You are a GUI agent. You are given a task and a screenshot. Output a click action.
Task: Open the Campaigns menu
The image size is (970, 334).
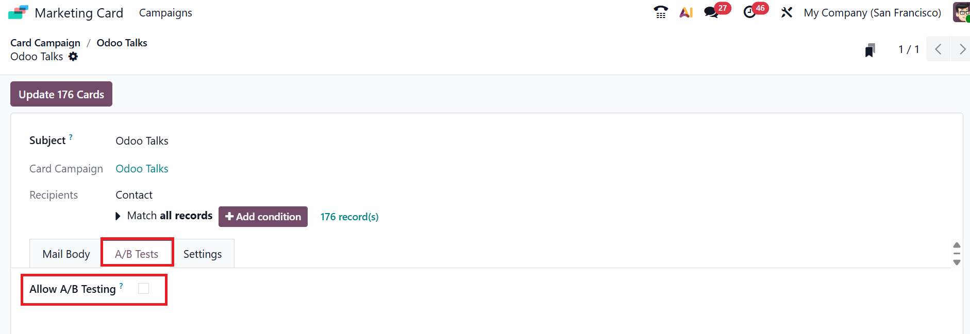coord(165,13)
